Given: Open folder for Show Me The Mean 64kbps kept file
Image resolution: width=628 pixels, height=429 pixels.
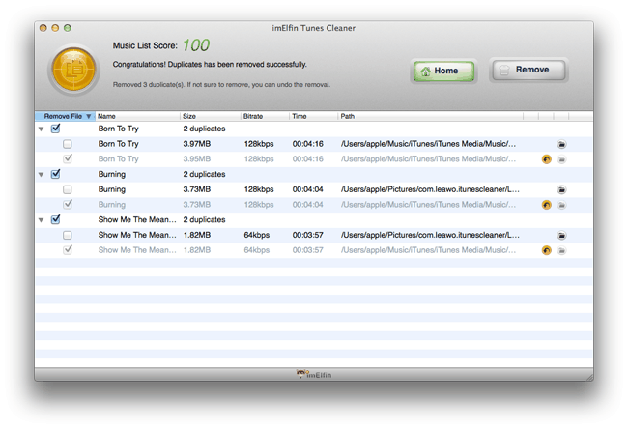Looking at the screenshot, I should (x=561, y=236).
